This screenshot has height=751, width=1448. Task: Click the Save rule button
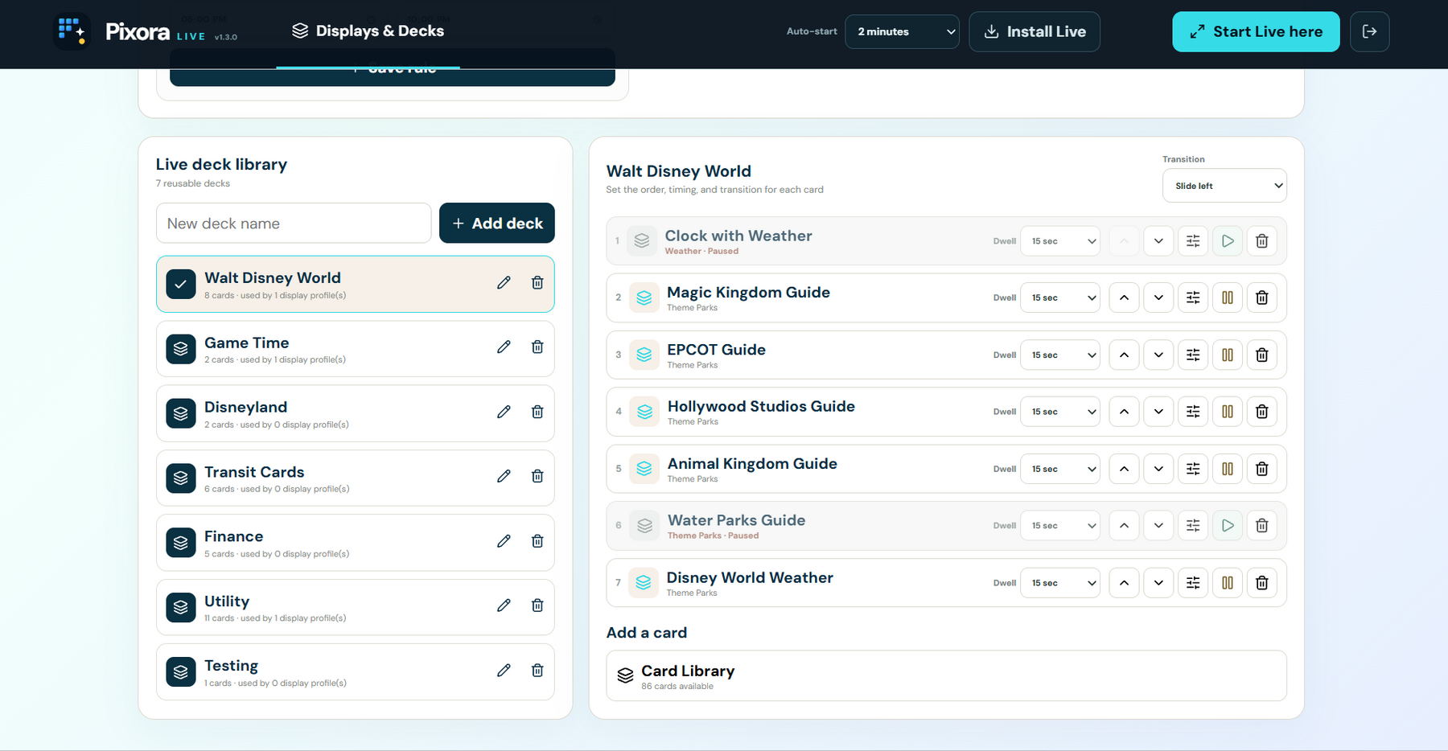(393, 76)
